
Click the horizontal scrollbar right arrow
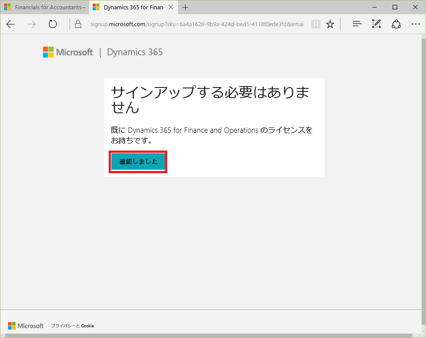(x=419, y=336)
